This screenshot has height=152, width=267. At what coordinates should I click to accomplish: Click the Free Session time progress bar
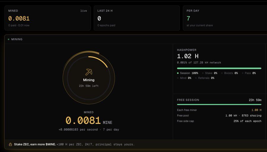pos(219,104)
